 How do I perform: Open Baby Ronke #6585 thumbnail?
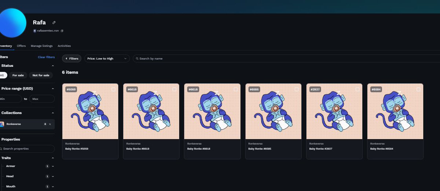pos(273,111)
